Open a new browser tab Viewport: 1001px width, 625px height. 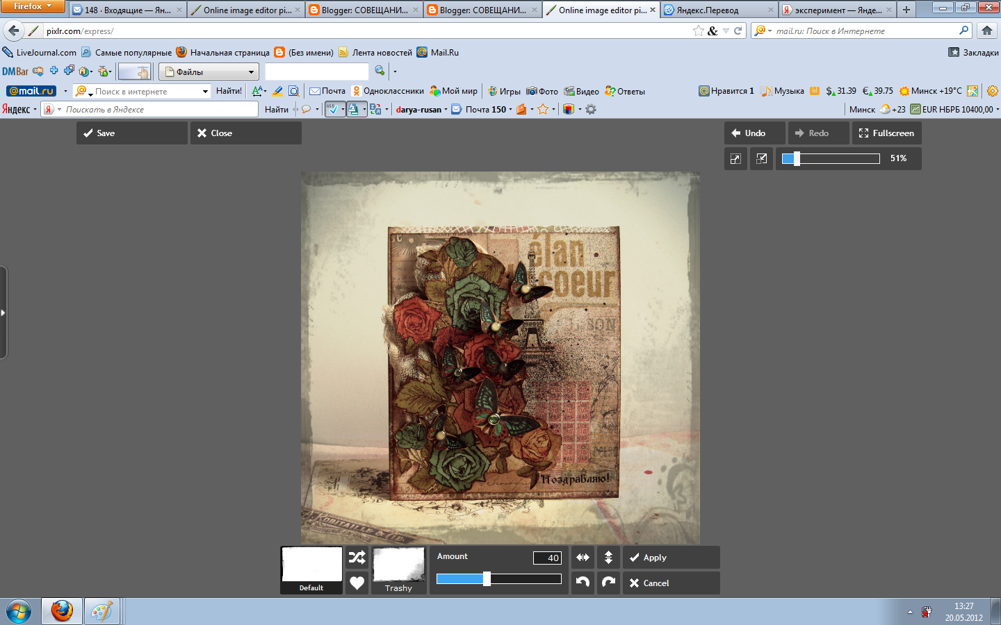tap(906, 10)
